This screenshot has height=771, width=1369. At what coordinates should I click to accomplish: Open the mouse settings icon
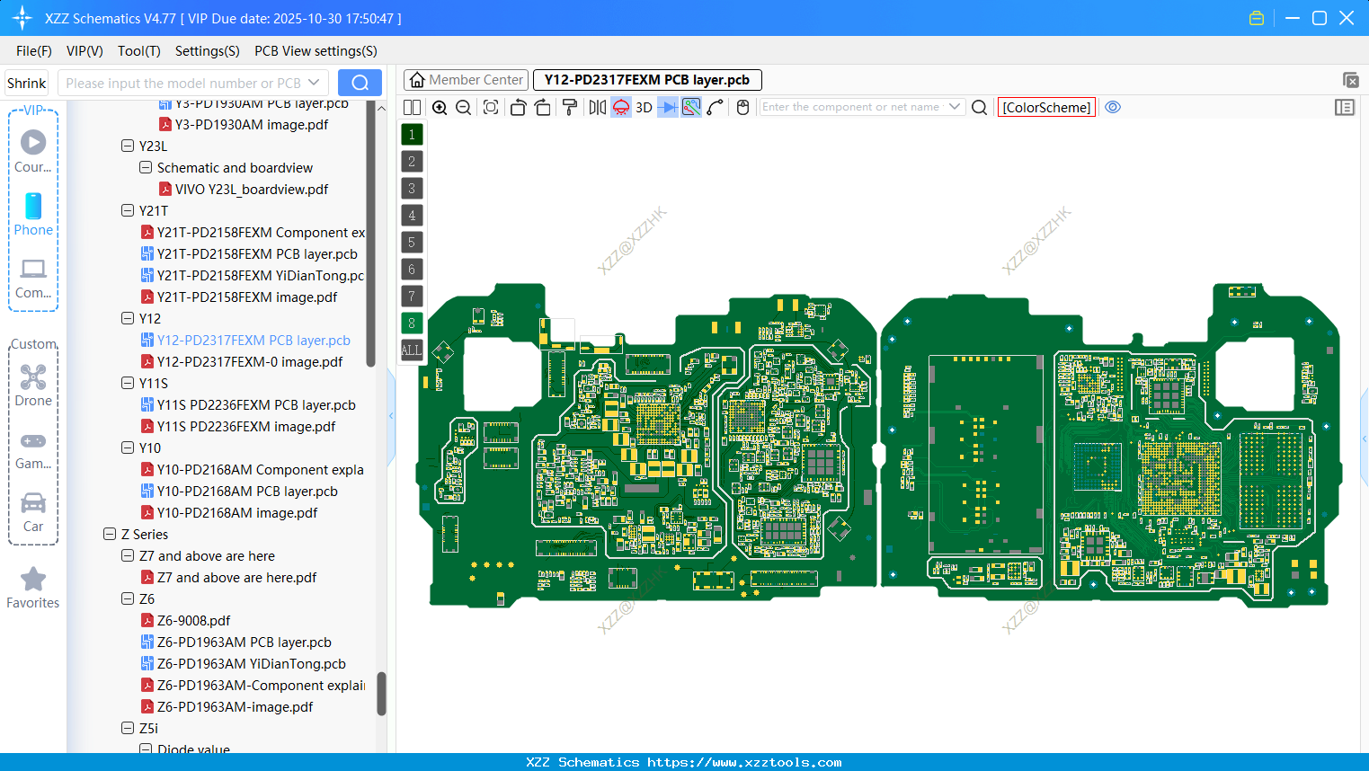click(742, 107)
